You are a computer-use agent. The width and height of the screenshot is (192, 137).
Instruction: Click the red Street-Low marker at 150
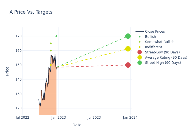128,65
